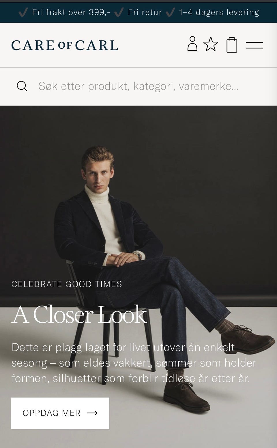This screenshot has height=448, width=277.
Task: Click the checkmark before 'Fri frakt over 399,-'
Action: pyautogui.click(x=23, y=12)
